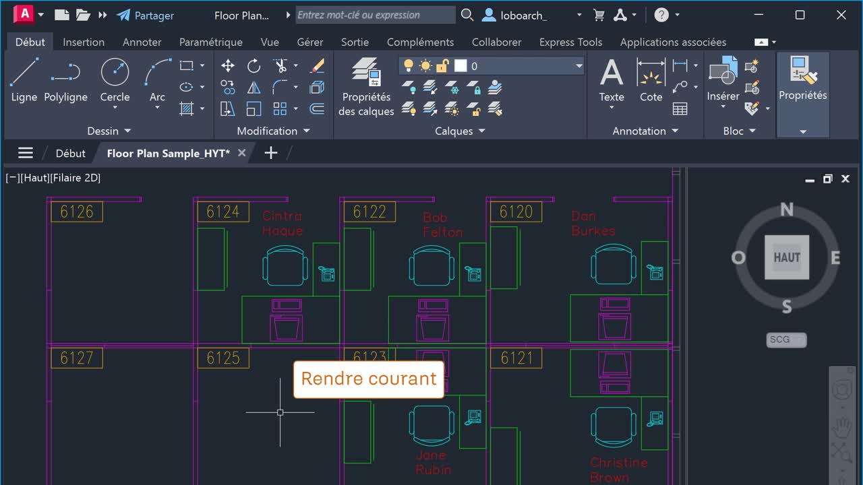The height and width of the screenshot is (485, 863).
Task: Insert a table via Table icon
Action: [x=680, y=108]
